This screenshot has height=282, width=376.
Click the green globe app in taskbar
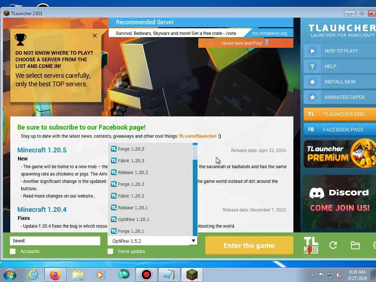click(x=124, y=274)
